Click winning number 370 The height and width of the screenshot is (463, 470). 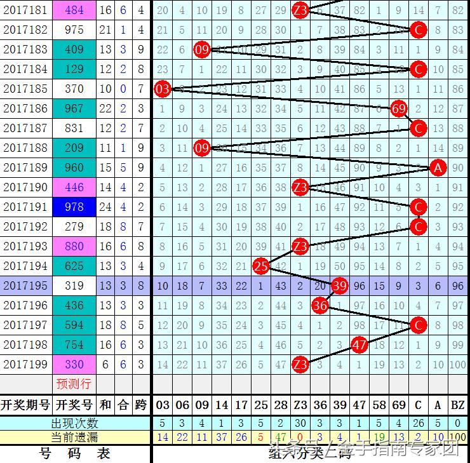click(x=74, y=89)
